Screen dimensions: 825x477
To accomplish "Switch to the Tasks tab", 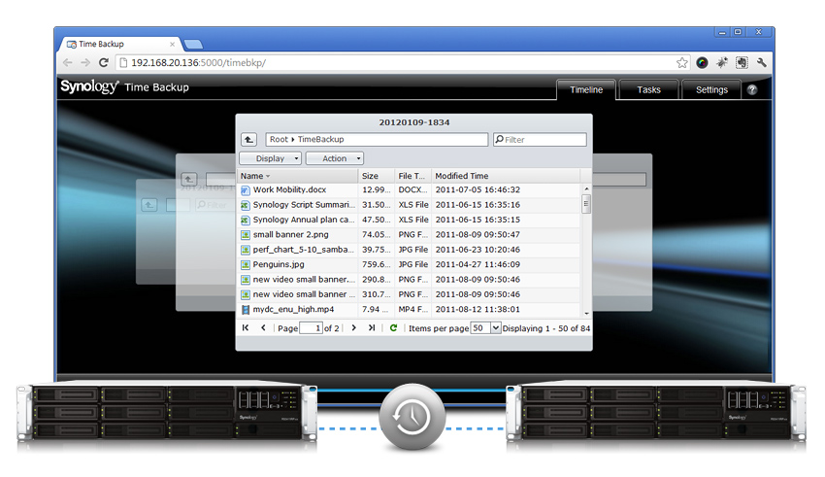I will (x=648, y=89).
